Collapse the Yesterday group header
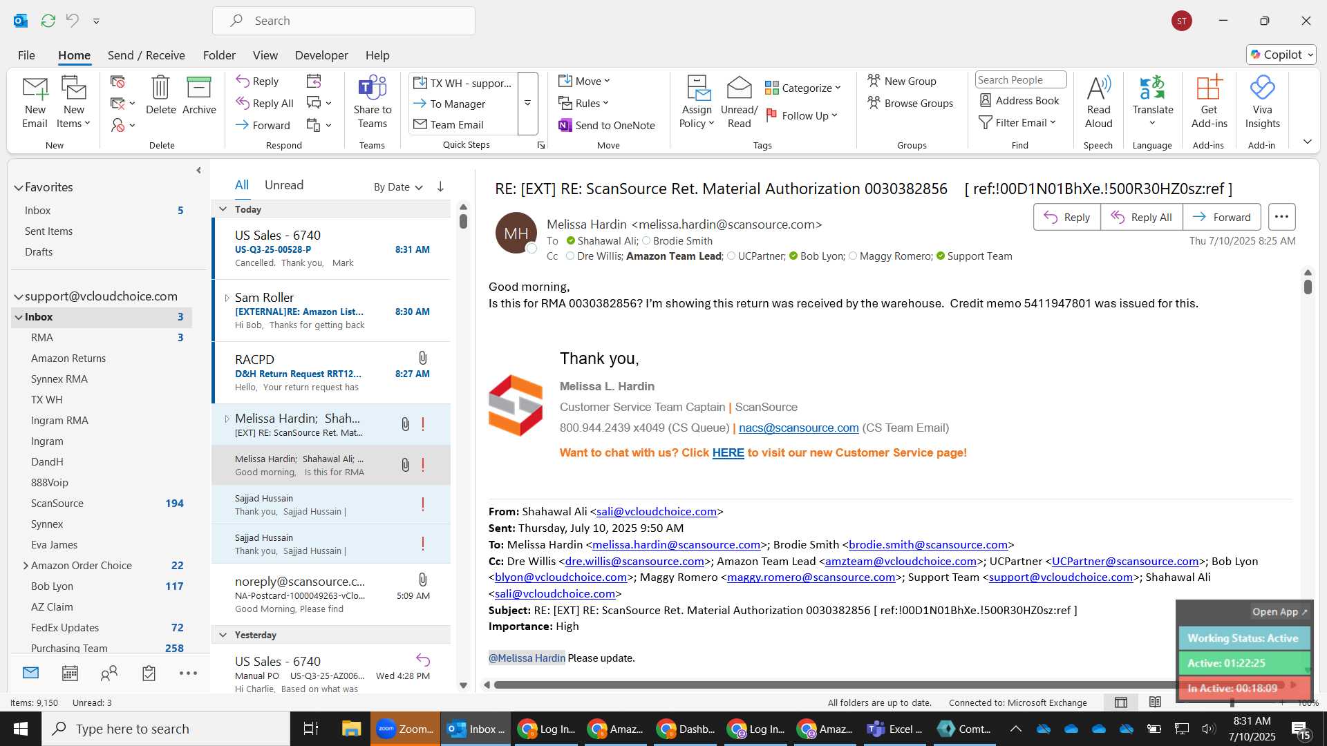Viewport: 1327px width, 746px height. 223,635
